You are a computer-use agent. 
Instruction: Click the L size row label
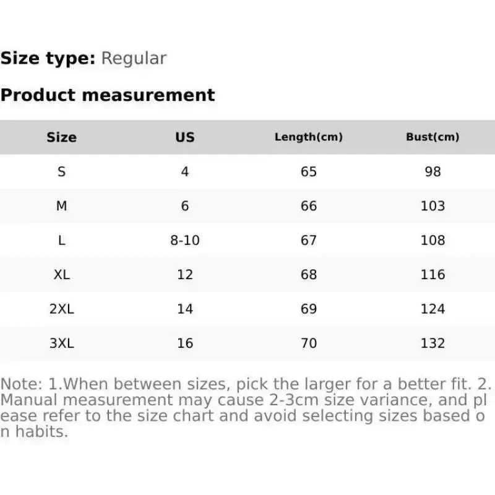pos(61,240)
